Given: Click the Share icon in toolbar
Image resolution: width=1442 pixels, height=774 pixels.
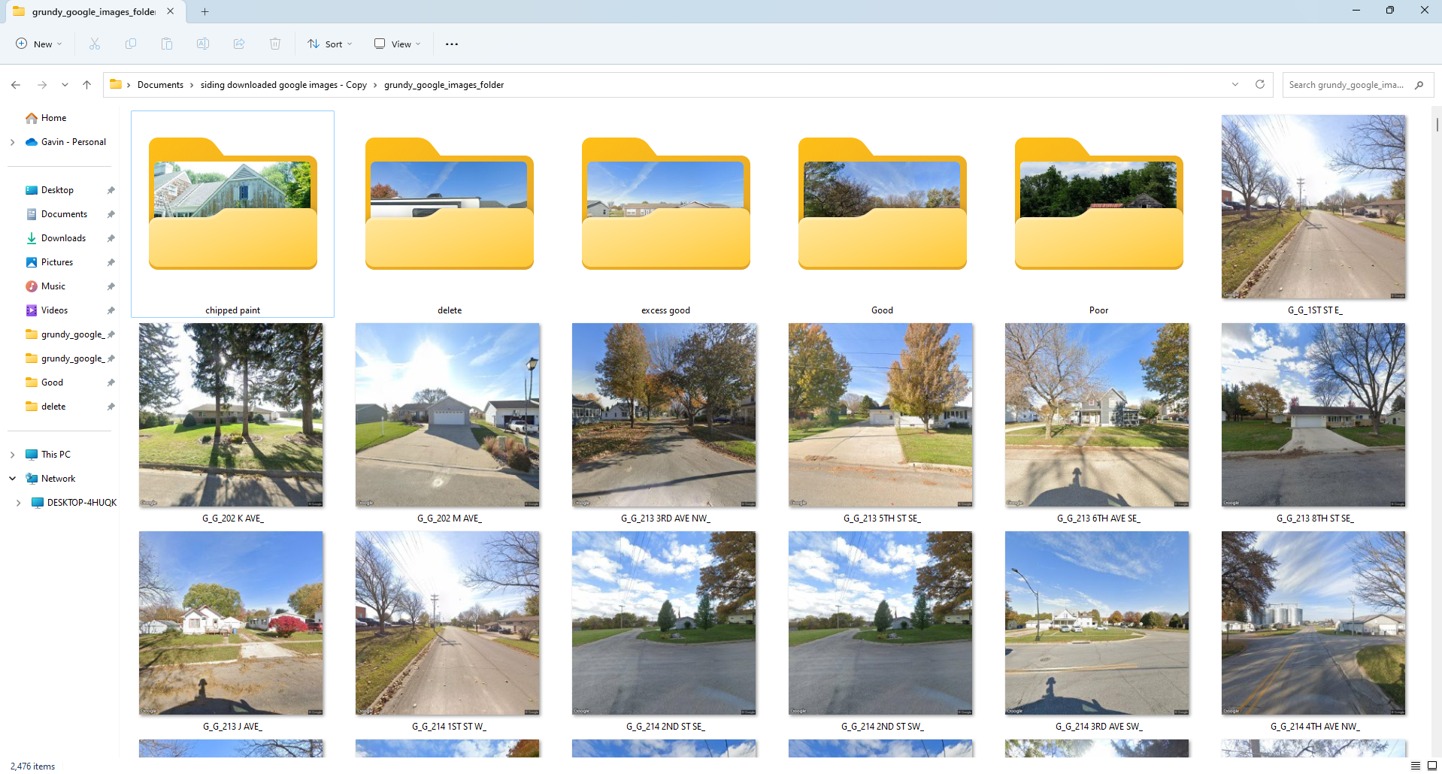Looking at the screenshot, I should click(239, 44).
